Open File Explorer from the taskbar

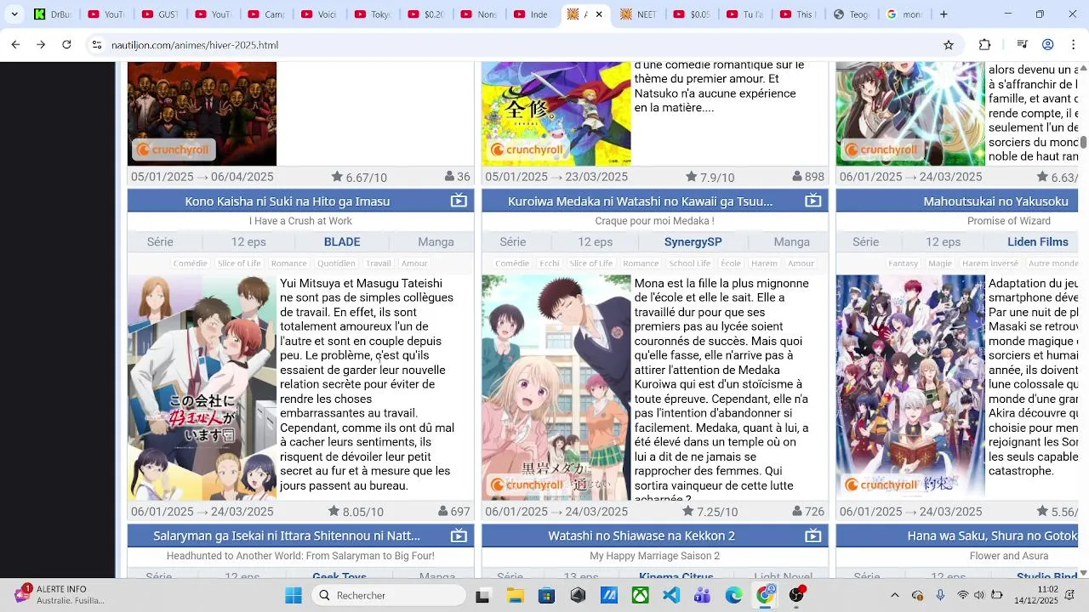(515, 595)
